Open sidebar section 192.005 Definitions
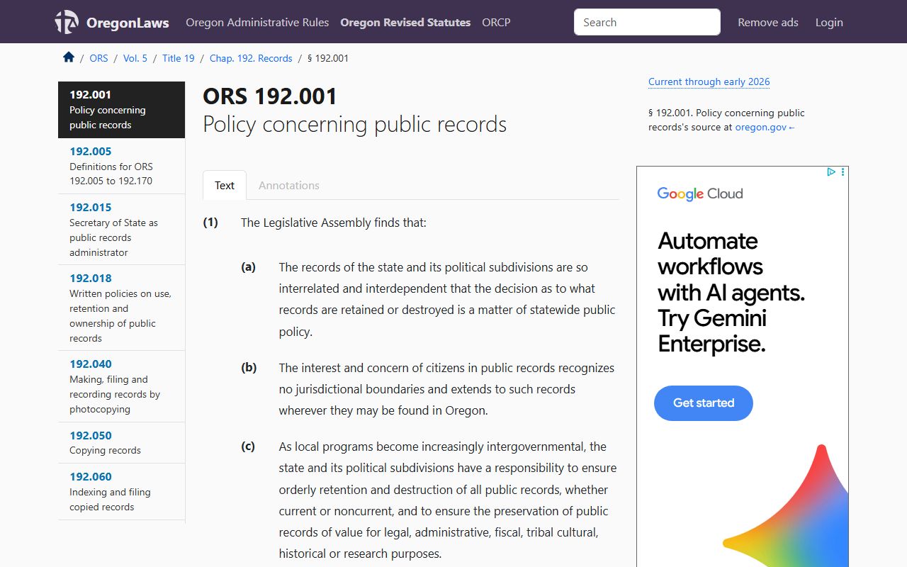The height and width of the screenshot is (567, 907). pyautogui.click(x=121, y=166)
